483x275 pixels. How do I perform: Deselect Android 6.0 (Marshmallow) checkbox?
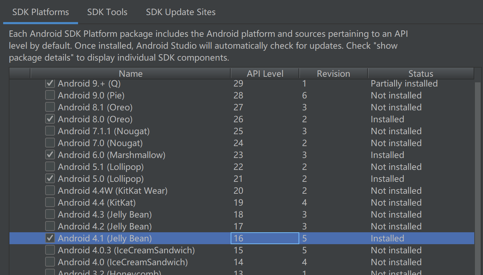[50, 155]
